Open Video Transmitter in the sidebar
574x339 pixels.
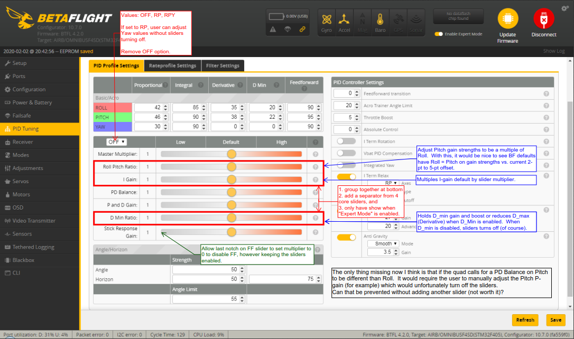tap(40, 221)
